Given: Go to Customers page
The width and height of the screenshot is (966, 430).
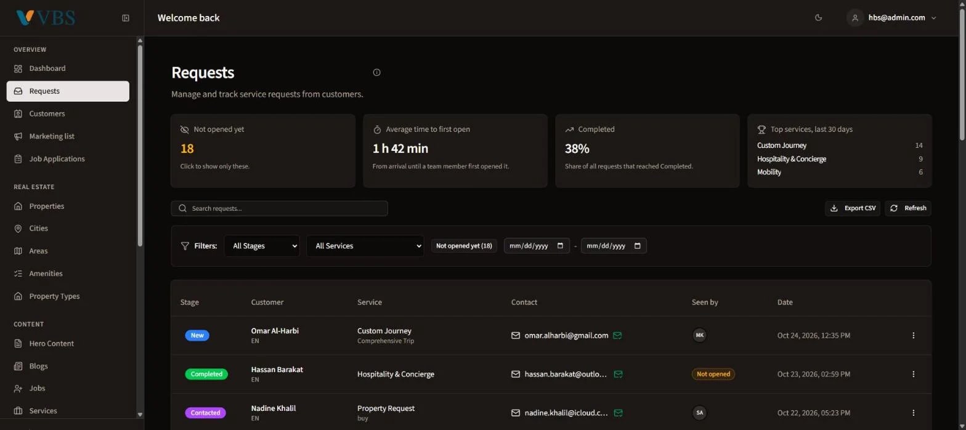Looking at the screenshot, I should [x=68, y=113].
